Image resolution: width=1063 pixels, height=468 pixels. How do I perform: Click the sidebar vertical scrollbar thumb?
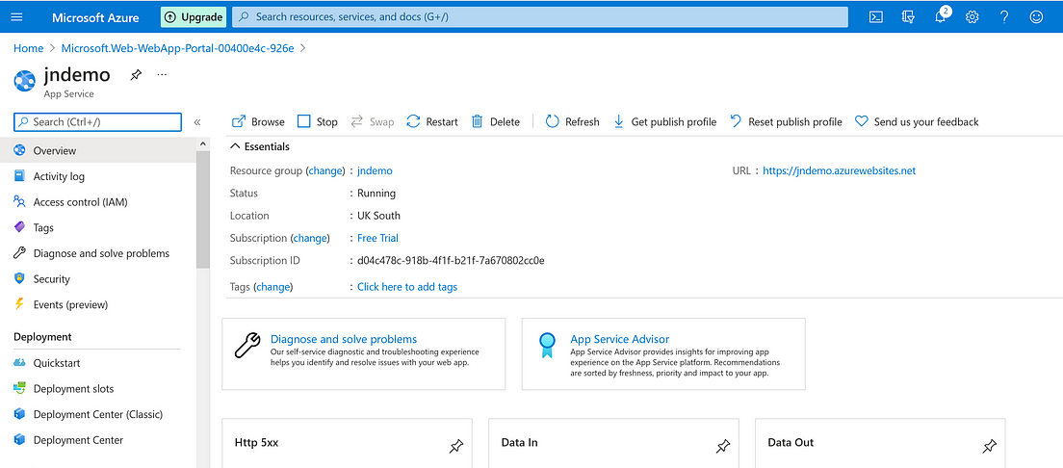(203, 209)
